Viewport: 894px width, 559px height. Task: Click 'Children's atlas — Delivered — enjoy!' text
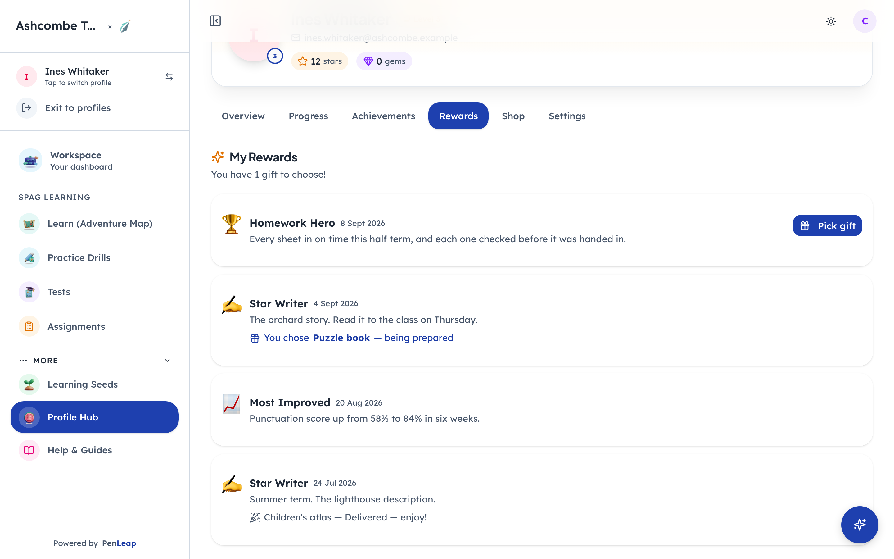click(x=345, y=517)
